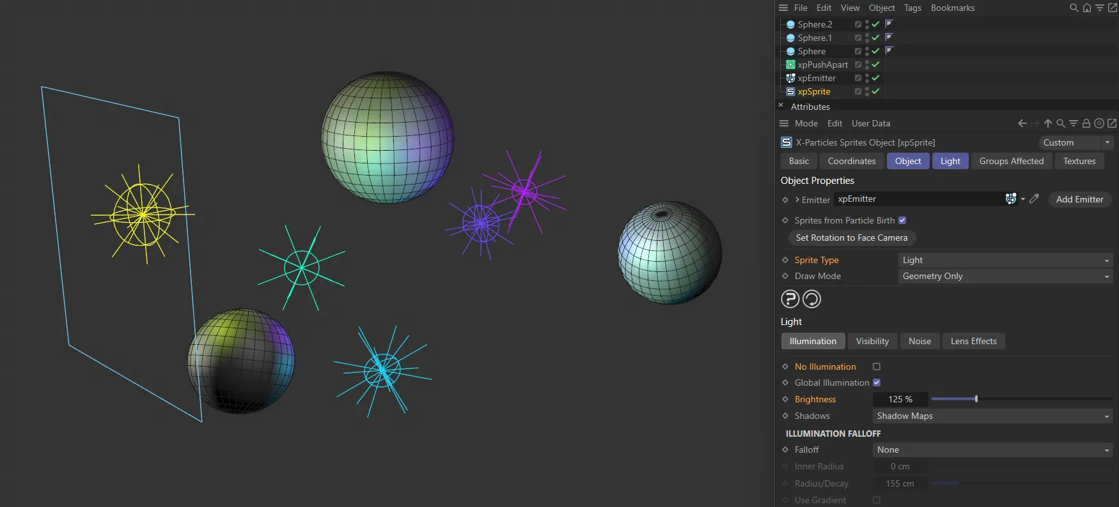
Task: Open Object Manager in new window icon
Action: (1112, 8)
